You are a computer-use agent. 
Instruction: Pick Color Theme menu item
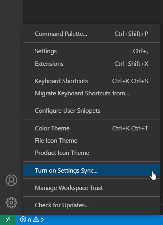click(x=92, y=128)
